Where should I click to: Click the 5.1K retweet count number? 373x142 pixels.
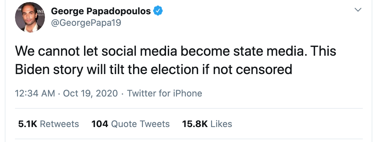tap(28, 124)
